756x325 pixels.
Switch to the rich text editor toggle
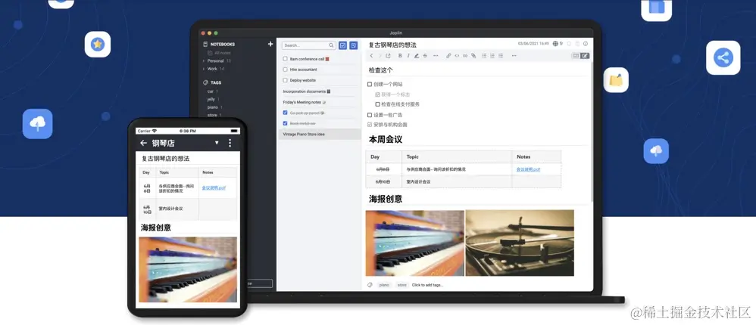[x=585, y=56]
